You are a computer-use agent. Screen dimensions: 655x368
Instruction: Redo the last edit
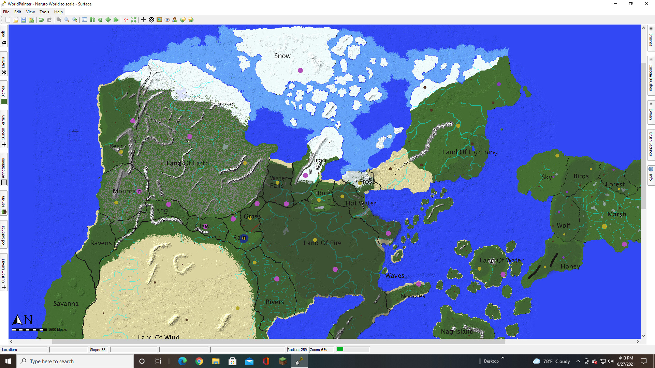click(49, 20)
